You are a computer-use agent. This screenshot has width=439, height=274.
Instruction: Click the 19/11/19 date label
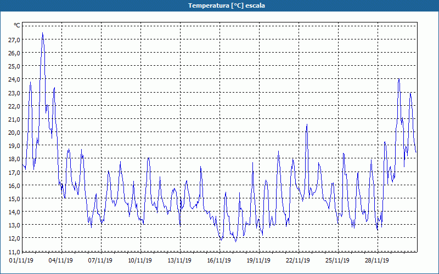[258, 261]
